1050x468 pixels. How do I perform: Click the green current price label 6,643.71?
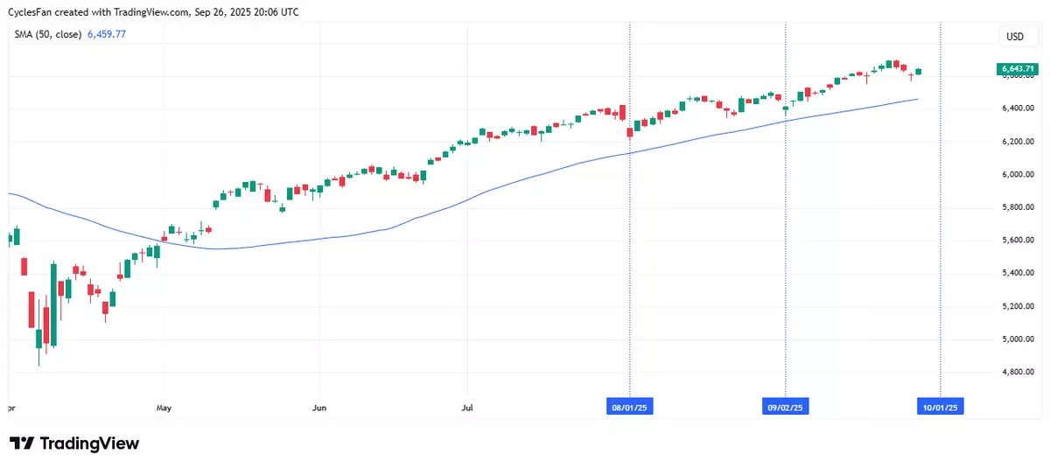1017,68
